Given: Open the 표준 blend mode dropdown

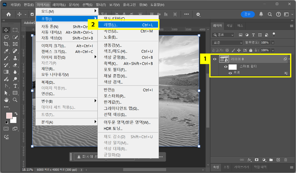Looking at the screenshot, I should pyautogui.click(x=228, y=43).
